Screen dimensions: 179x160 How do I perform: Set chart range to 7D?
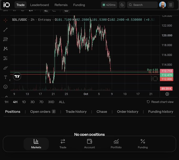[41, 102]
